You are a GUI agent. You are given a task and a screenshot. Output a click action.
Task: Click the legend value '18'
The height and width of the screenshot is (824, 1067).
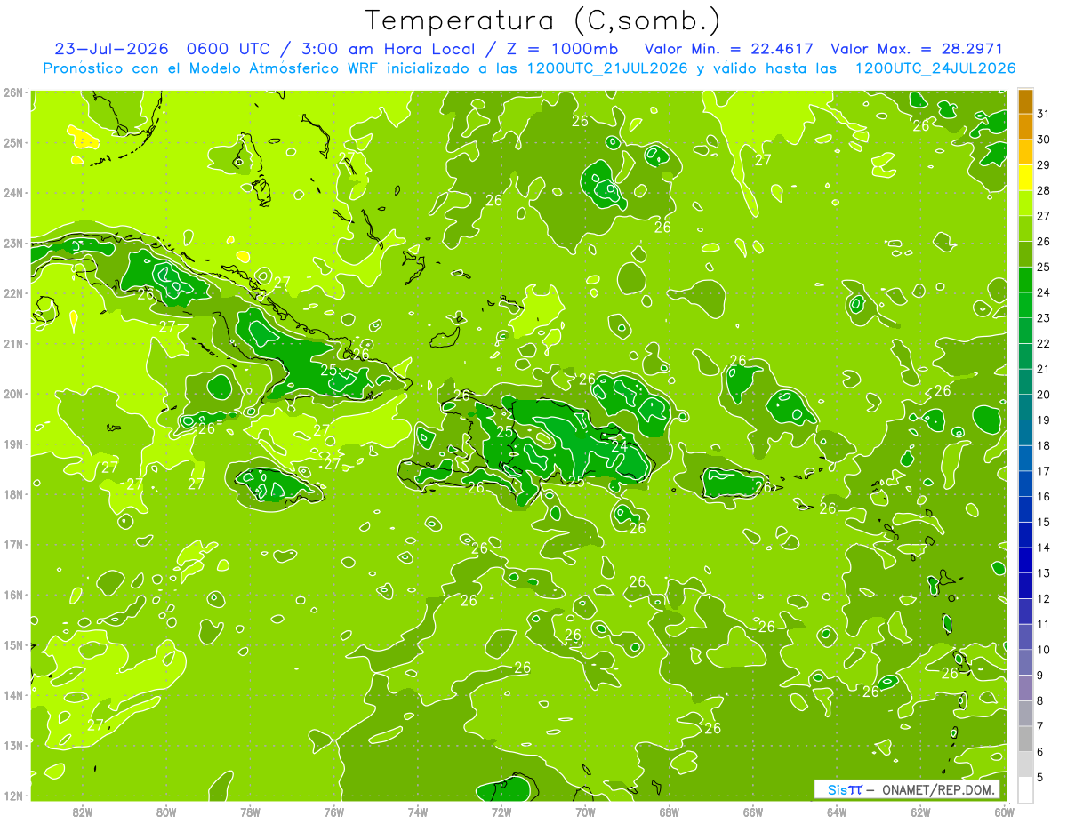1044,445
